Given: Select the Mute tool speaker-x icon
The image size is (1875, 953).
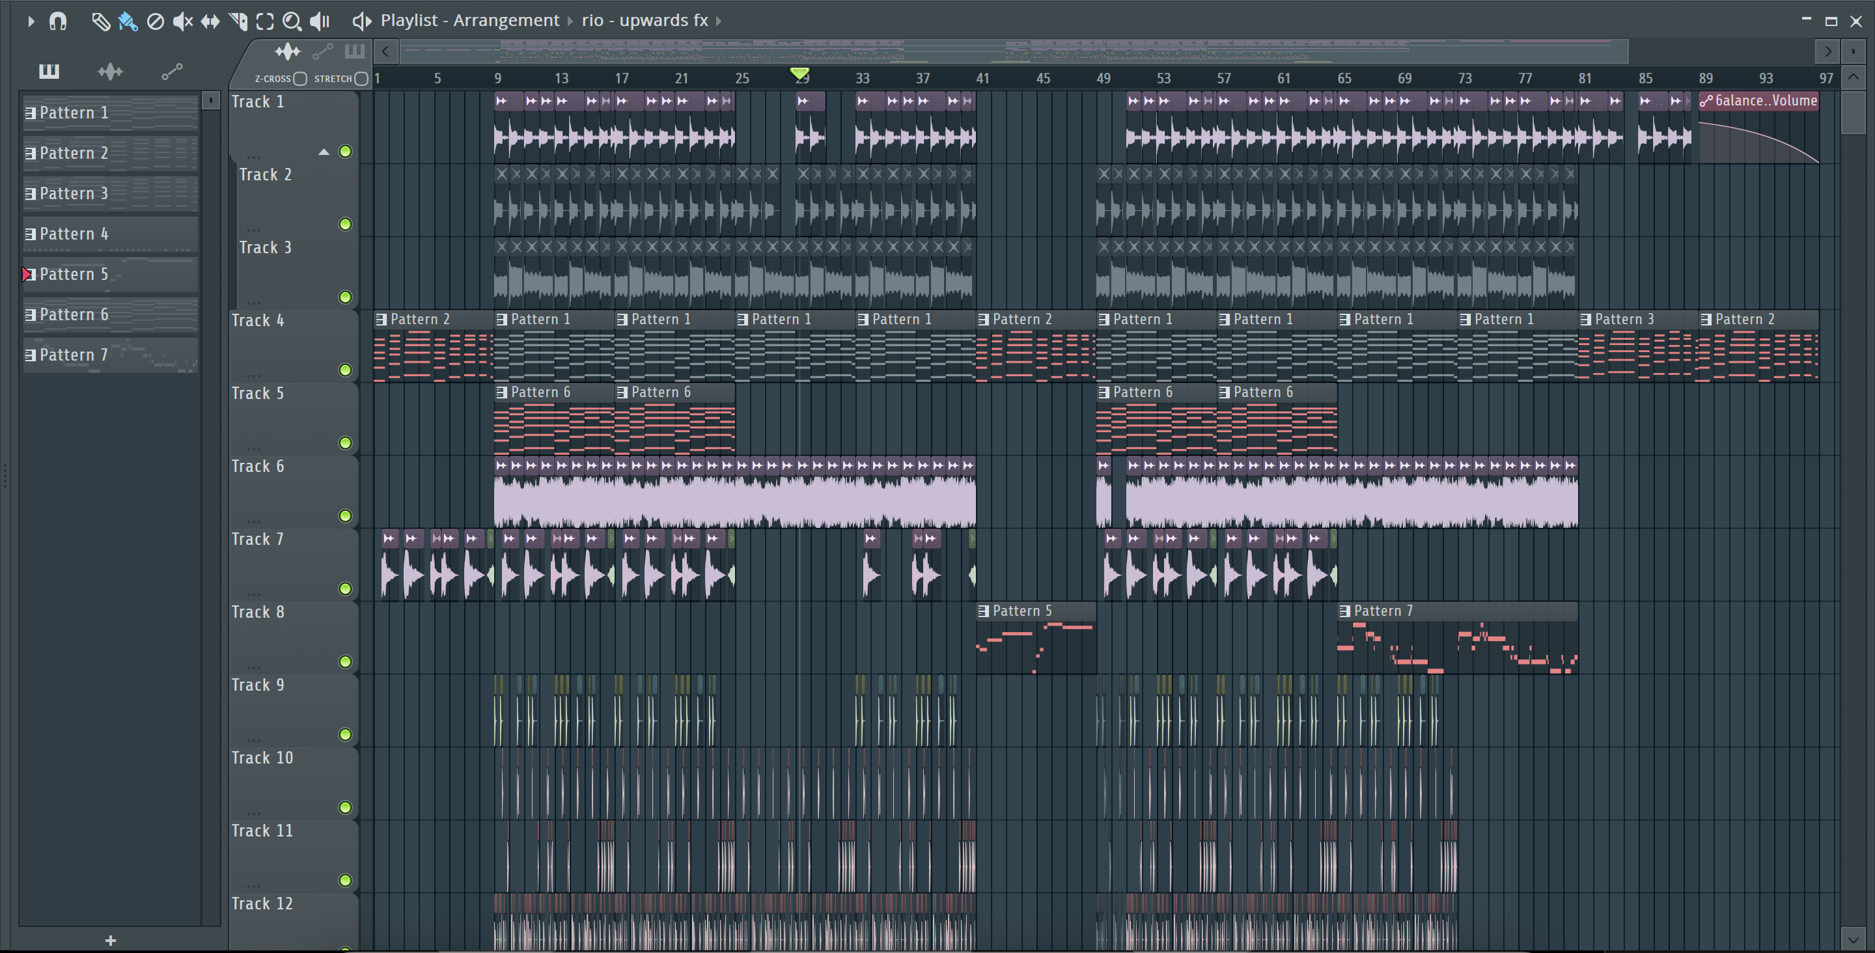Looking at the screenshot, I should click(183, 21).
